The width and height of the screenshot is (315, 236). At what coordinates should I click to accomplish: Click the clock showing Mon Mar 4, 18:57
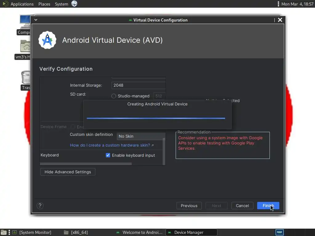pos(297,4)
